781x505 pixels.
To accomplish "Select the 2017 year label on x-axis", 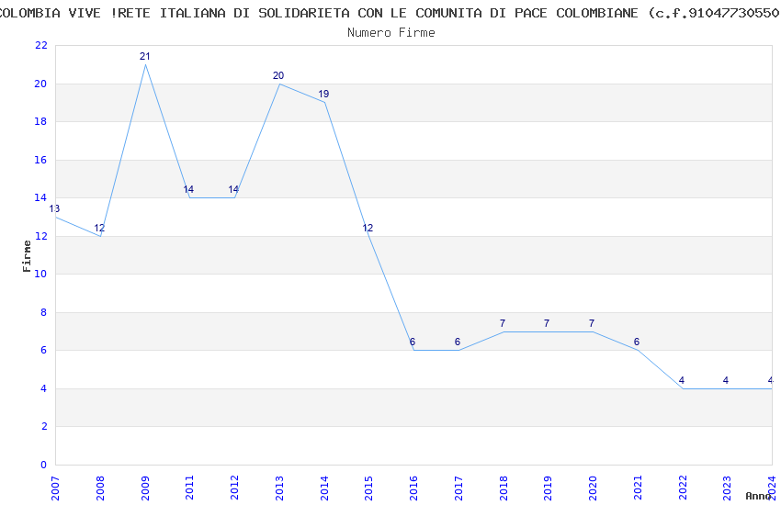I will [458, 488].
